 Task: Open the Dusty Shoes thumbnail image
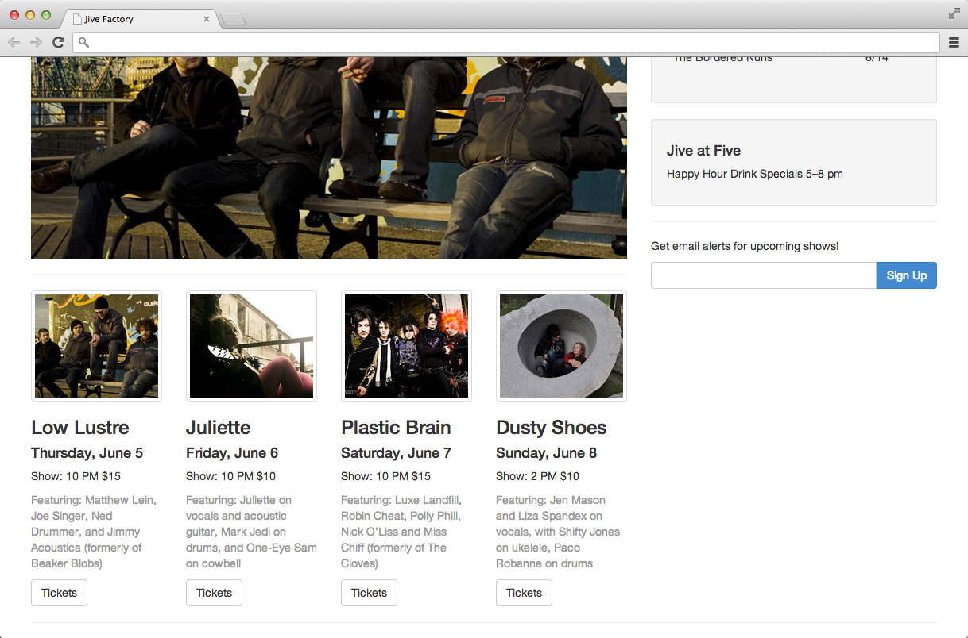pyautogui.click(x=561, y=346)
